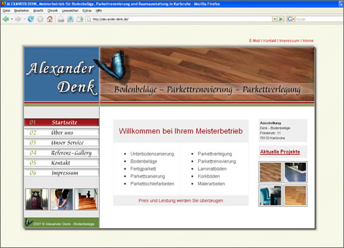Click the Parkettrenovierung list item

coord(217,161)
